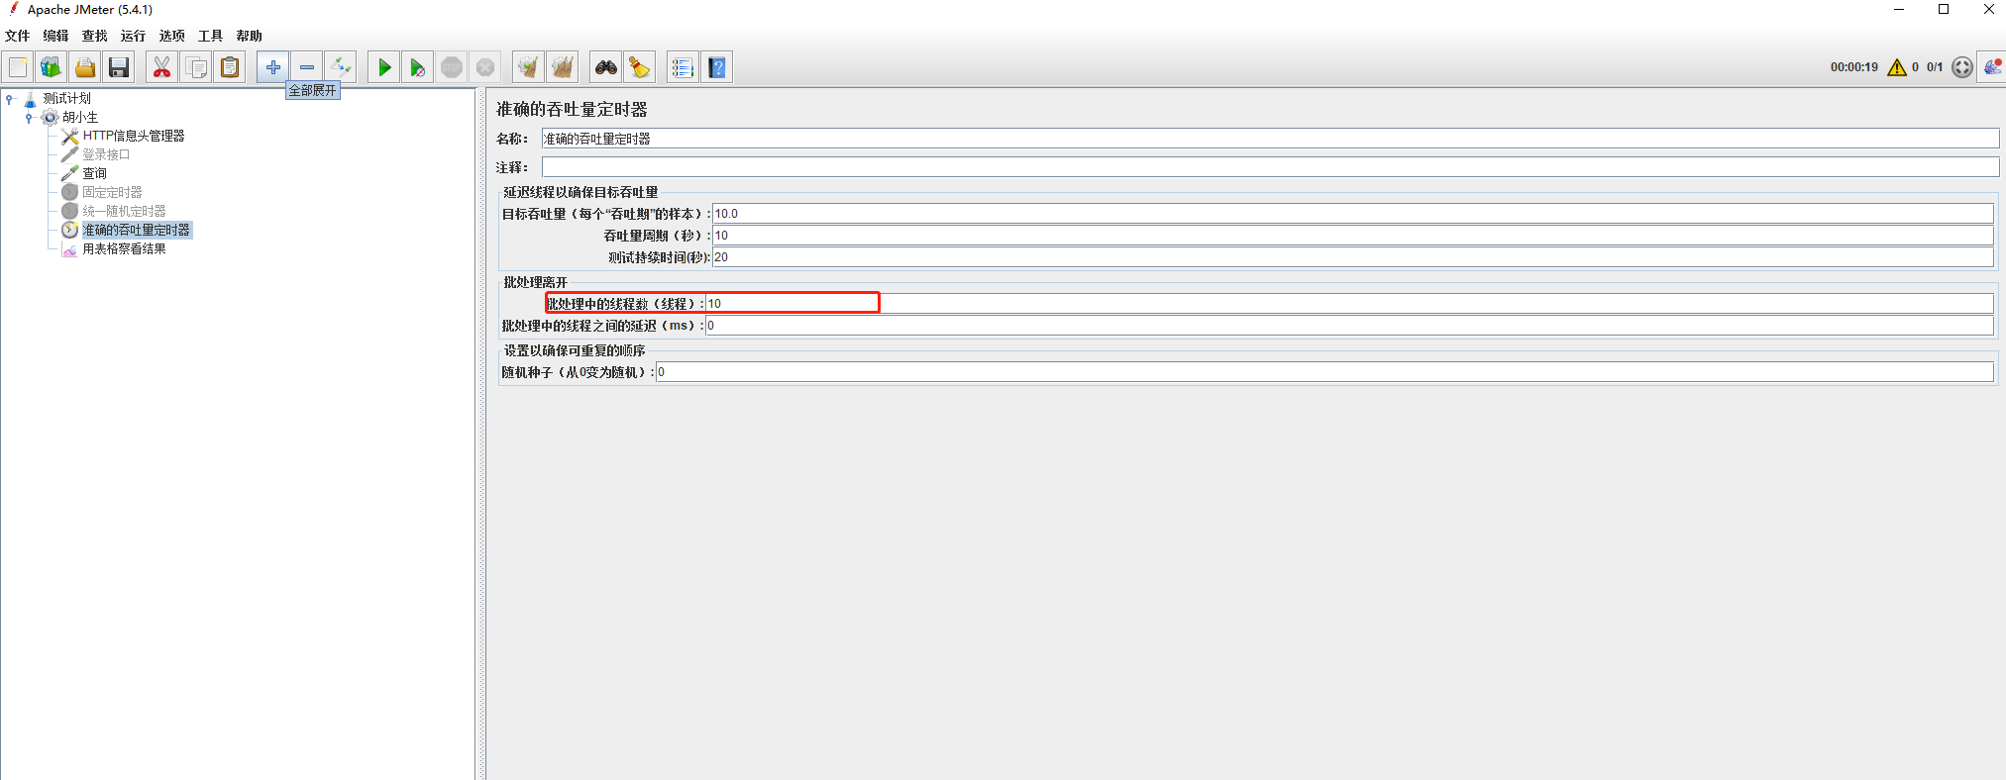
Task: Open the Templates icon in toolbar
Action: coord(52,67)
